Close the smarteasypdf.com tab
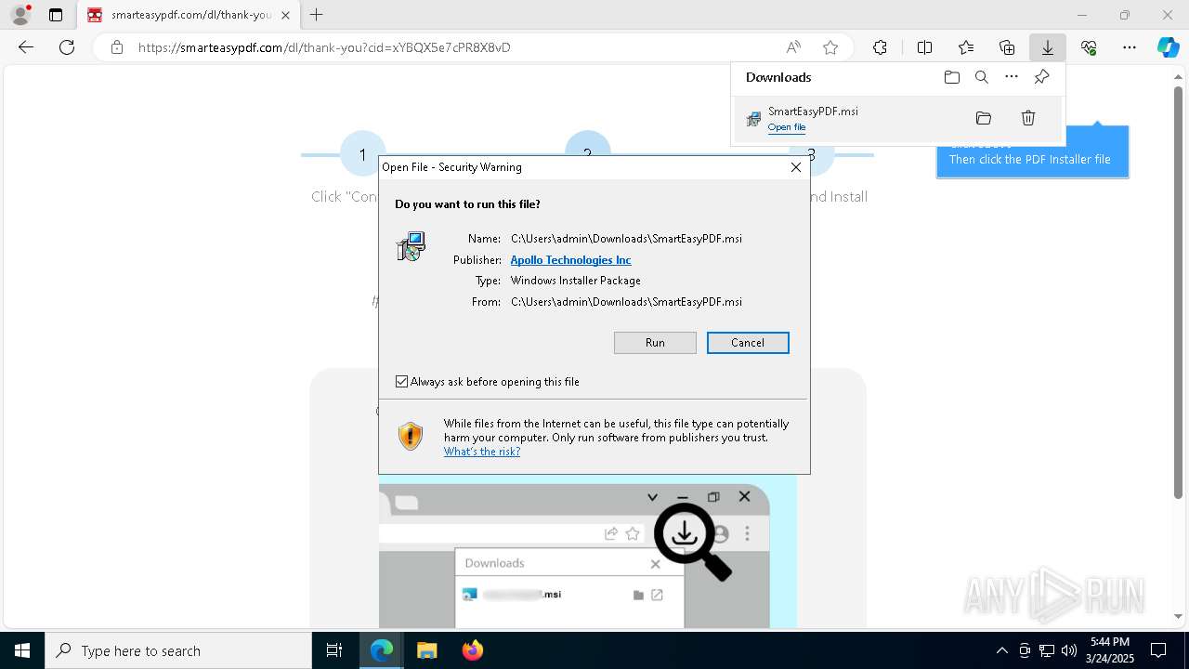Screen dimensions: 1189x669 click(285, 15)
